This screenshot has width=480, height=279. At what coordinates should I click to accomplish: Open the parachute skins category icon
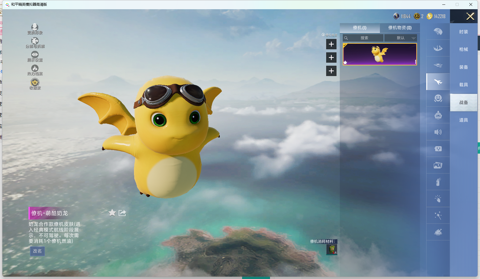coord(438,31)
